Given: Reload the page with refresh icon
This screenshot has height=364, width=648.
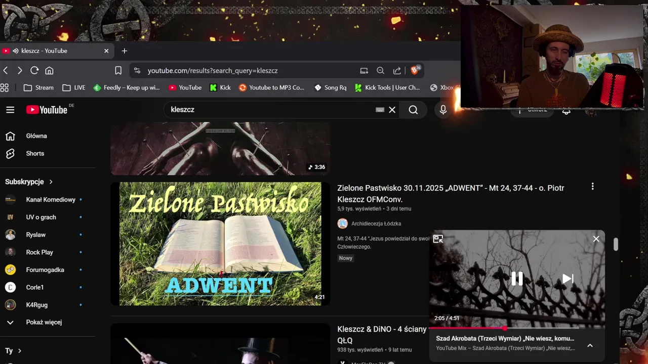Looking at the screenshot, I should coord(34,70).
